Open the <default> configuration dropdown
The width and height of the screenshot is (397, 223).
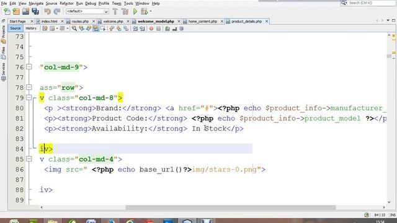[87, 11]
